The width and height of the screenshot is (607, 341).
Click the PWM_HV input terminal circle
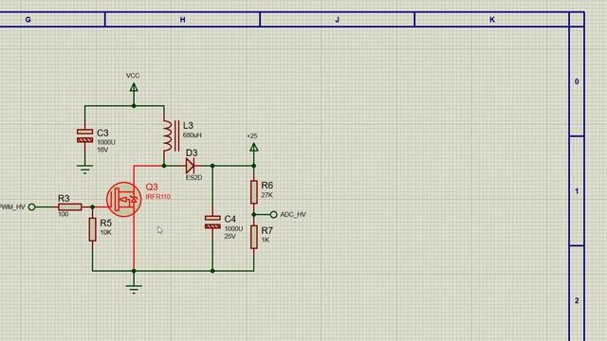click(x=31, y=207)
